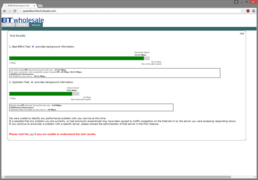Screen dimensions: 258x180
Task: Click the Test Results heading
Action: 18,36
